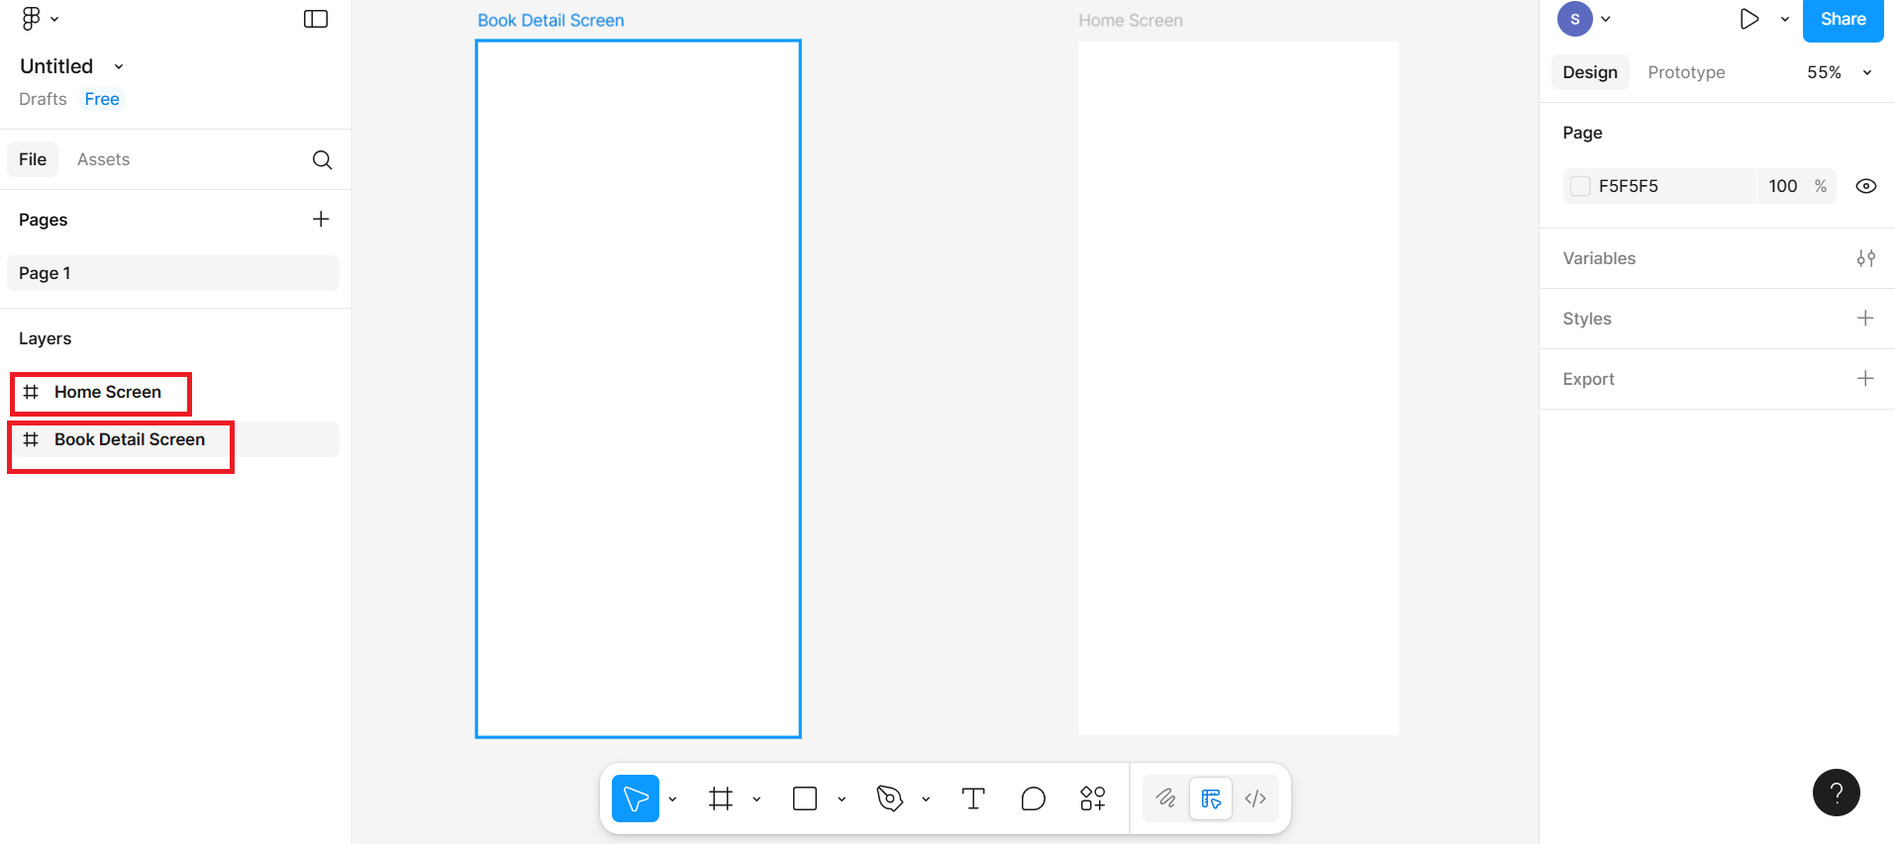Screen dimensions: 1895x844
Task: Expand shape tools dropdown chevron
Action: click(x=842, y=799)
